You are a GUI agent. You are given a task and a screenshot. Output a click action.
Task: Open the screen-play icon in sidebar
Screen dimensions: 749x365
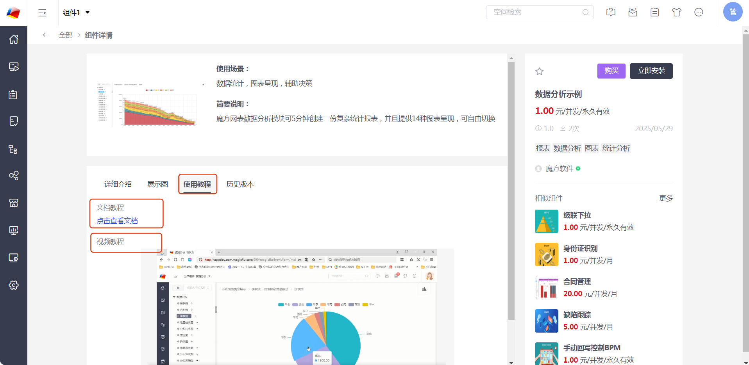(x=14, y=67)
